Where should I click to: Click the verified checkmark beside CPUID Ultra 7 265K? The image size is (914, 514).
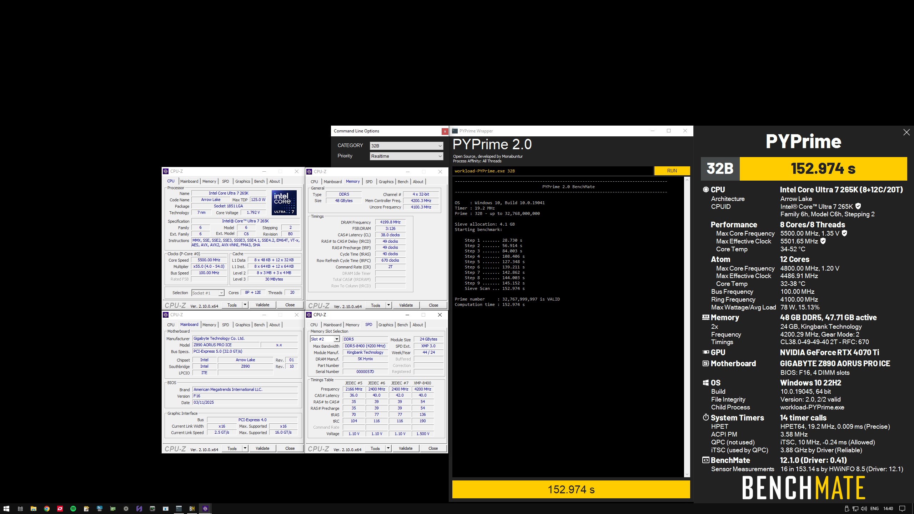tap(858, 206)
